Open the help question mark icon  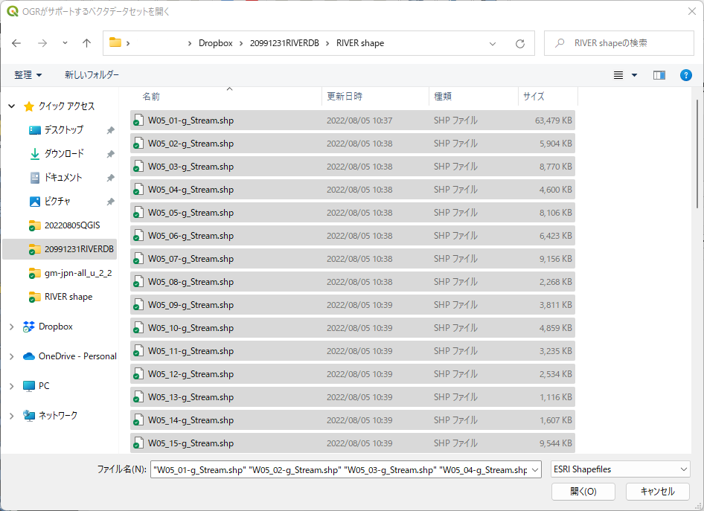(x=686, y=75)
